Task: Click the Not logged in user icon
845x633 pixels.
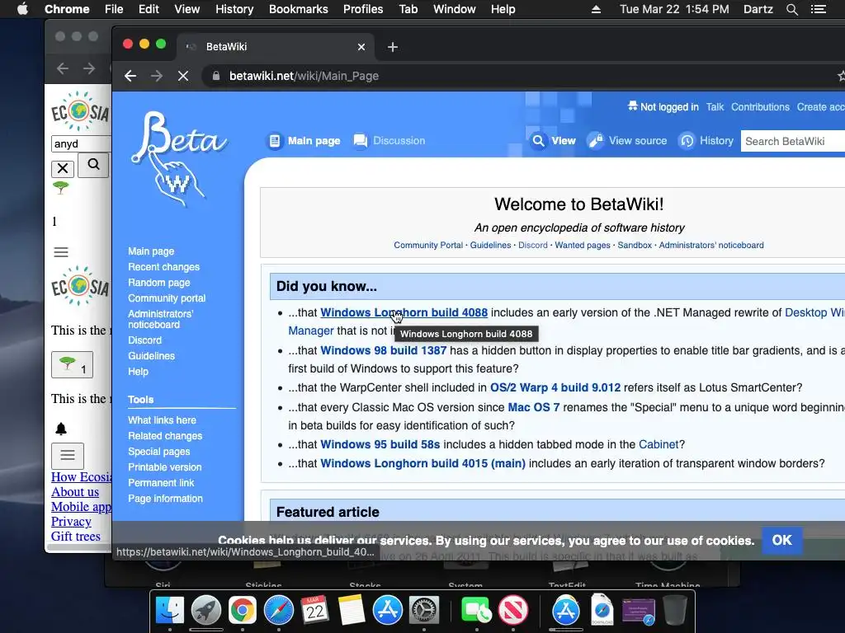Action: (633, 106)
